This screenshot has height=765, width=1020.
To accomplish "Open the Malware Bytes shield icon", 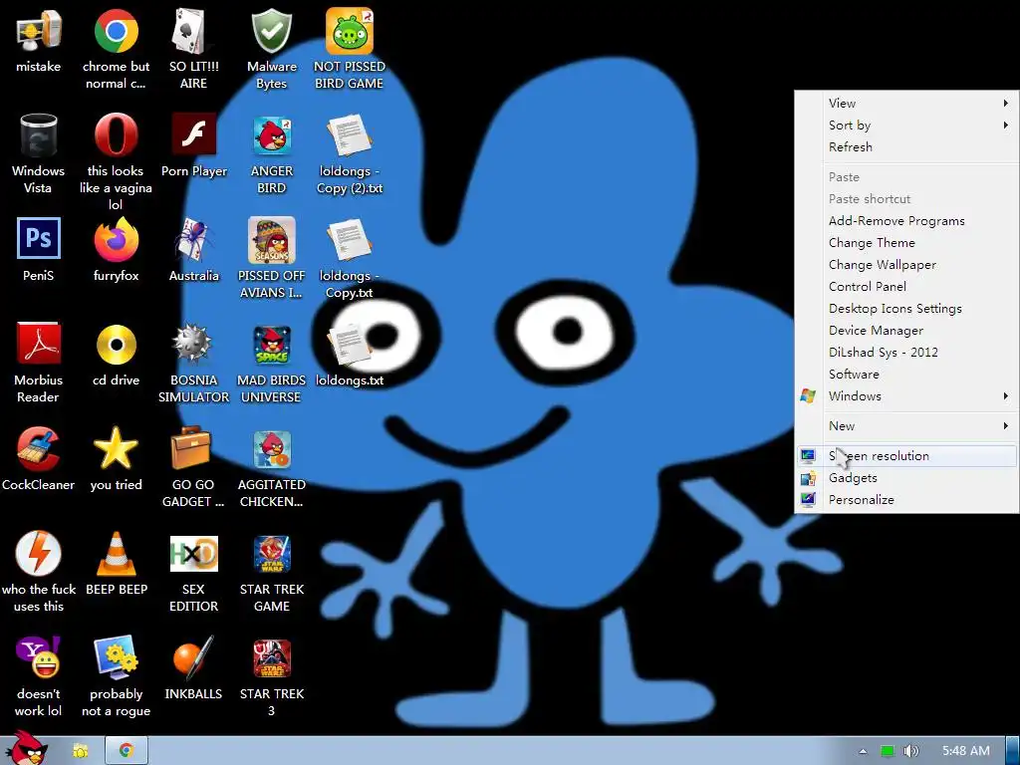I will [271, 31].
